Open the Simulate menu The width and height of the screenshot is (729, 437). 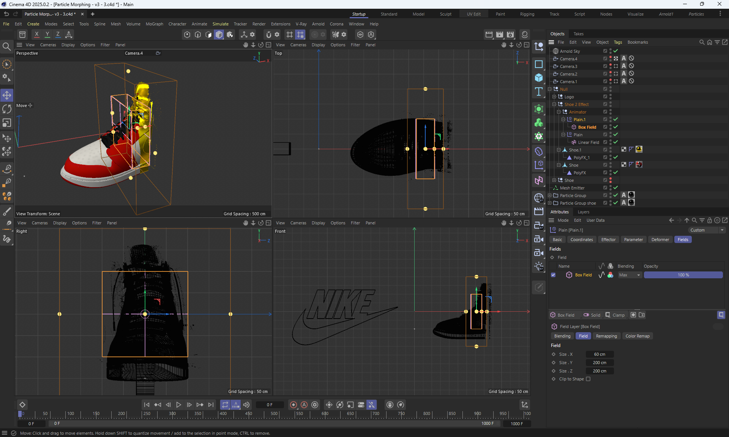pyautogui.click(x=220, y=24)
